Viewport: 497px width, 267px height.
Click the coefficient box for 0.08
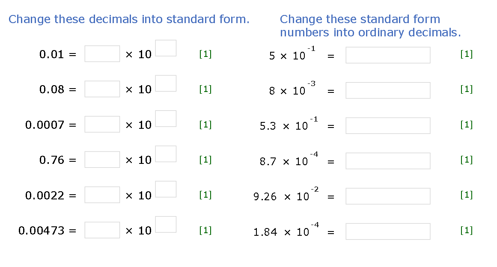coord(102,89)
